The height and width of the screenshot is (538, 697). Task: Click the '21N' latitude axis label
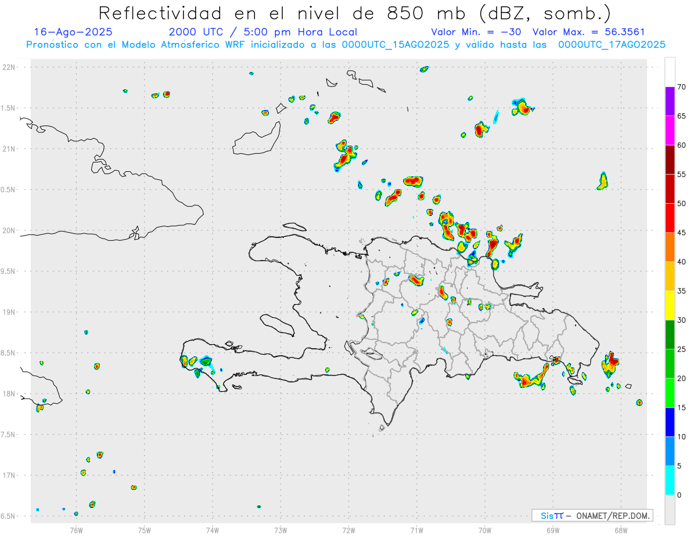[9, 149]
